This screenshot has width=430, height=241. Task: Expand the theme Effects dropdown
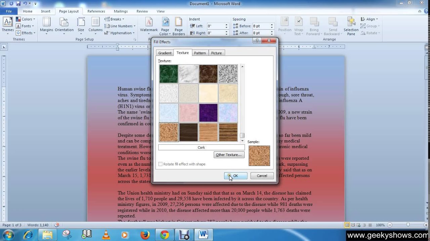click(26, 33)
